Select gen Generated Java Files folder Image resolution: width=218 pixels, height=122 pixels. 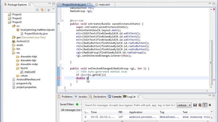31,37
